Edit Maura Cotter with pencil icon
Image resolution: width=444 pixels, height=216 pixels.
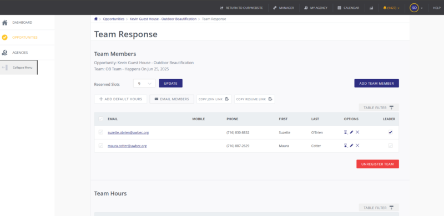click(x=351, y=145)
